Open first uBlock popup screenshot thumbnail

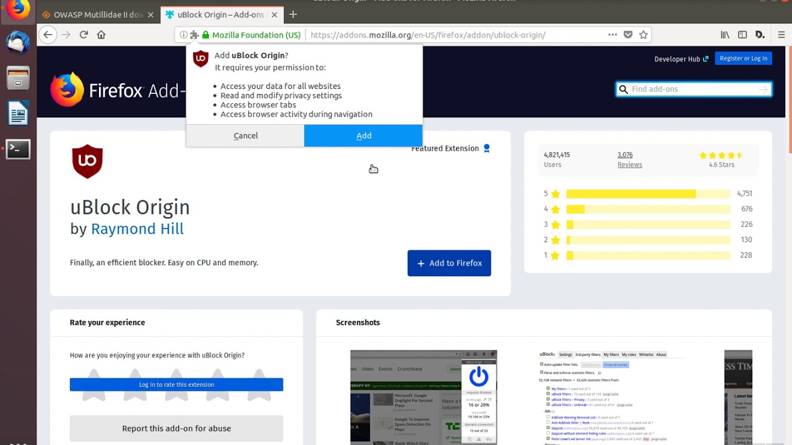click(x=424, y=397)
